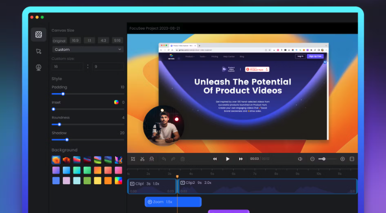The width and height of the screenshot is (386, 213).
Task: Select the fourth wallpaper background thumbnail
Action: coord(87,160)
